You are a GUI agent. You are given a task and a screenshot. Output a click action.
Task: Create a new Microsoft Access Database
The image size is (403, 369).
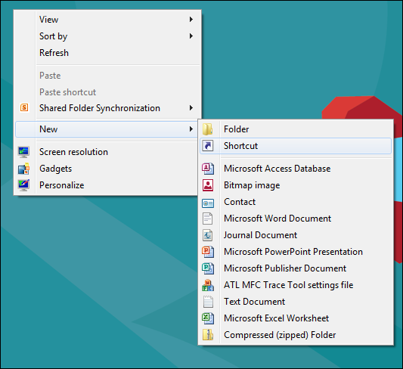[x=296, y=169]
